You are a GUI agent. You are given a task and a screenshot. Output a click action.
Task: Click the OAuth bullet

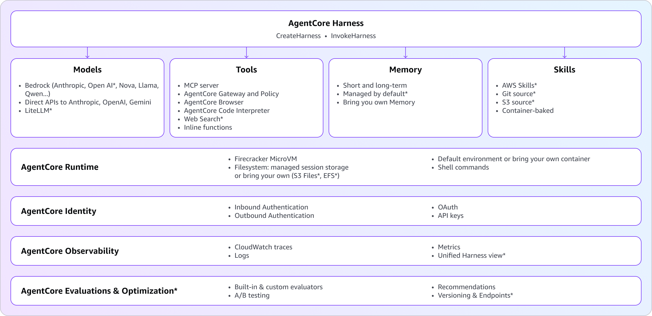[x=448, y=207]
